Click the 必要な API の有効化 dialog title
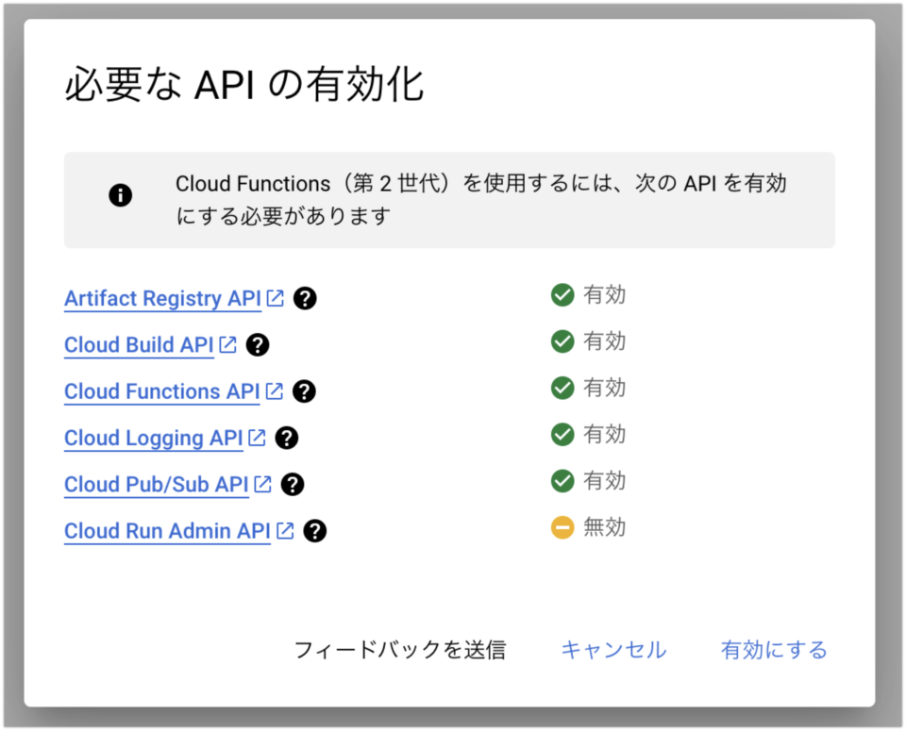 244,85
